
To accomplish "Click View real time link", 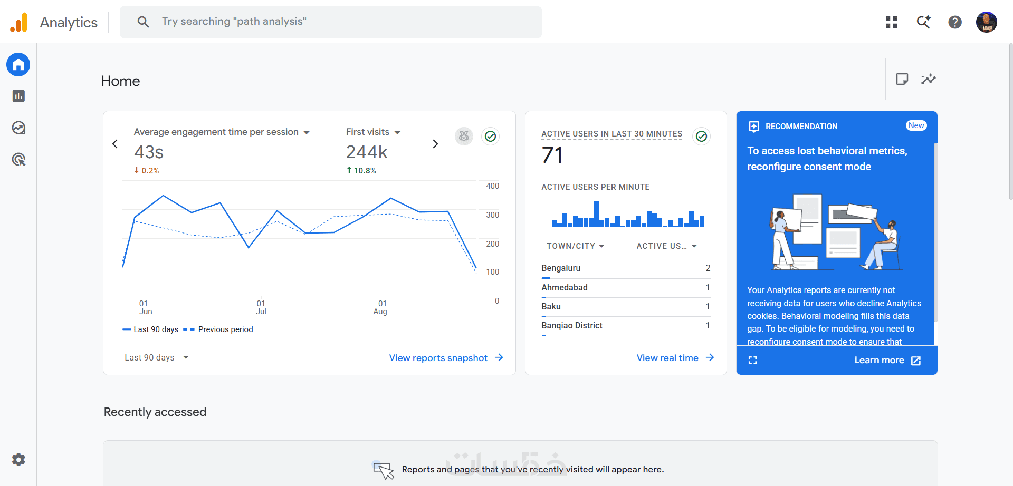I will 675,358.
